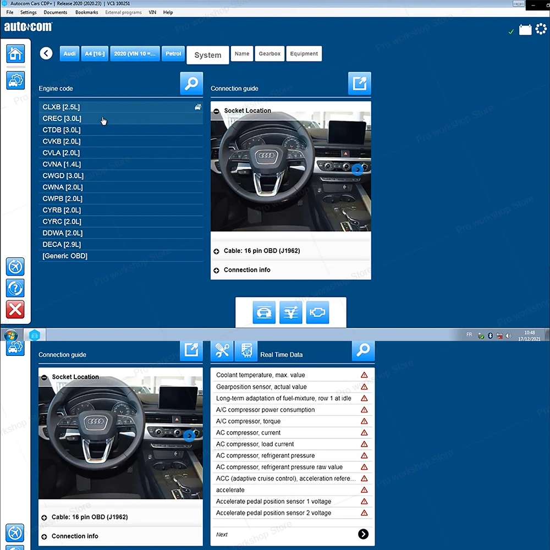The width and height of the screenshot is (550, 550).
Task: Open the help question mark icon
Action: (x=15, y=288)
